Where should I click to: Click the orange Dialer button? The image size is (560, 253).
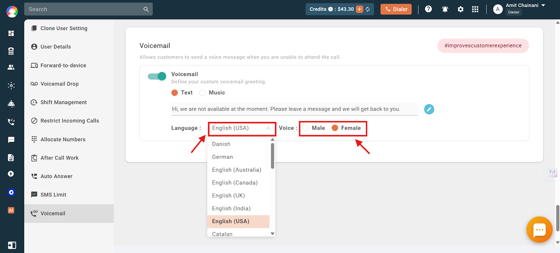click(x=396, y=9)
